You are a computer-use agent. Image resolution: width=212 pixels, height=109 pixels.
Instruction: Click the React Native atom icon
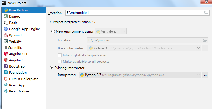[6, 91]
